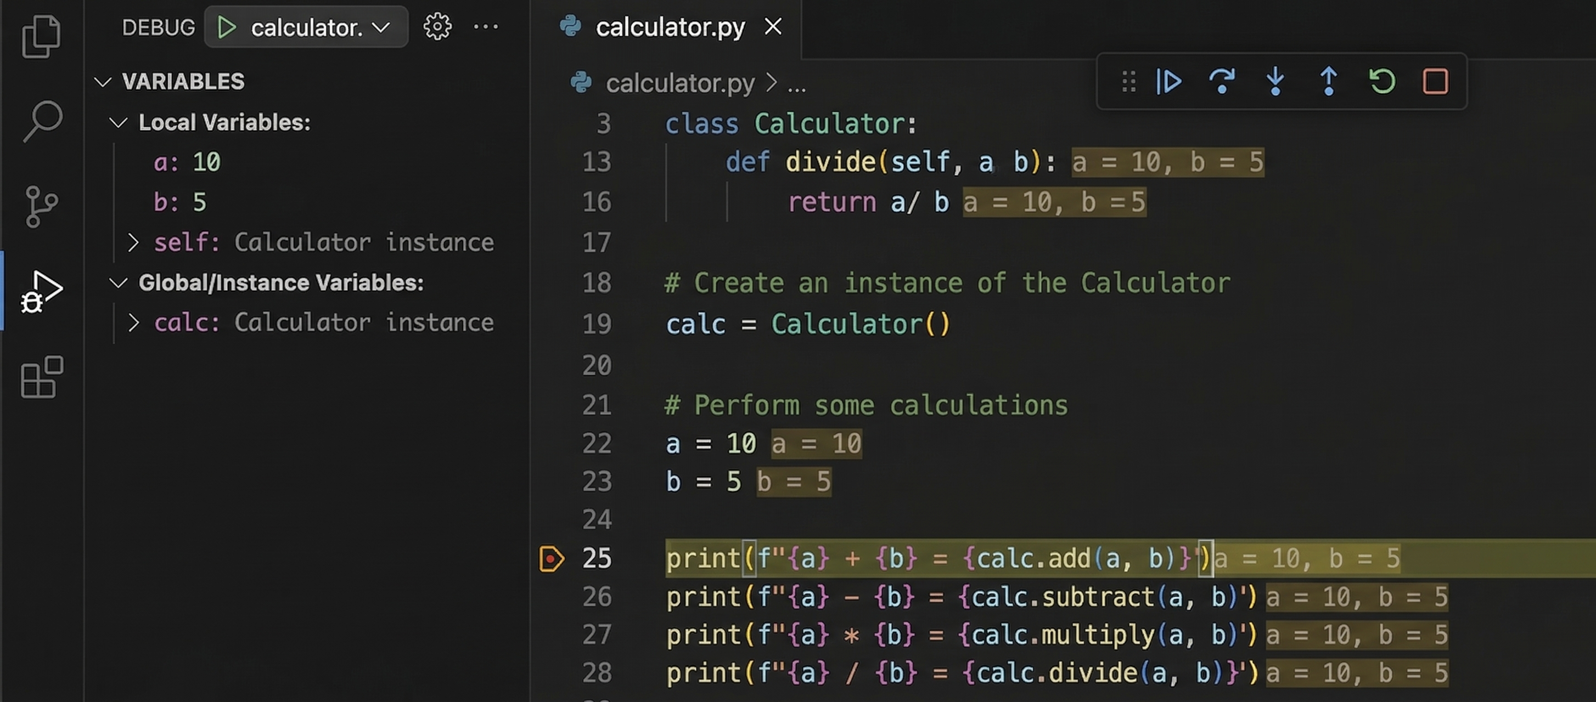The image size is (1596, 702).
Task: Click inline value hint on line 16
Action: coord(1054,202)
